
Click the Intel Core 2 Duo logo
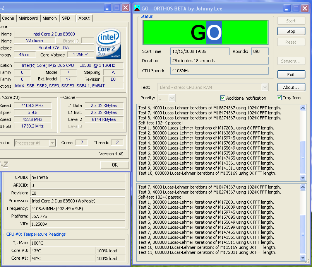(x=109, y=44)
